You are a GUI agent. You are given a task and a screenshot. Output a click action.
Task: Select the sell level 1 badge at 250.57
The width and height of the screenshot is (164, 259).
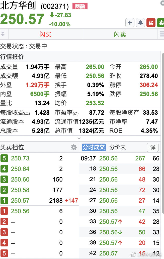click(4, 200)
